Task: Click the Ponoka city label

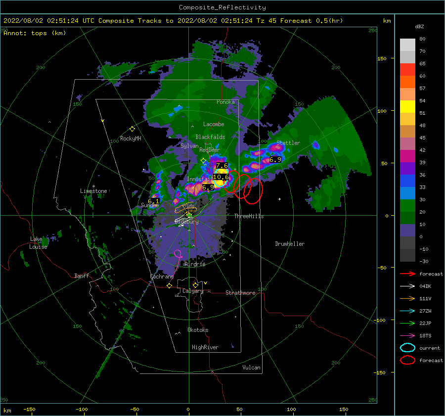Action: (225, 102)
